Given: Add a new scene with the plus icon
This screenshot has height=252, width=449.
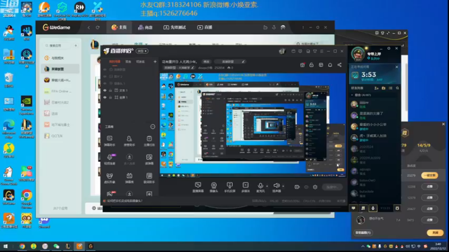Looking at the screenshot, I should (155, 62).
